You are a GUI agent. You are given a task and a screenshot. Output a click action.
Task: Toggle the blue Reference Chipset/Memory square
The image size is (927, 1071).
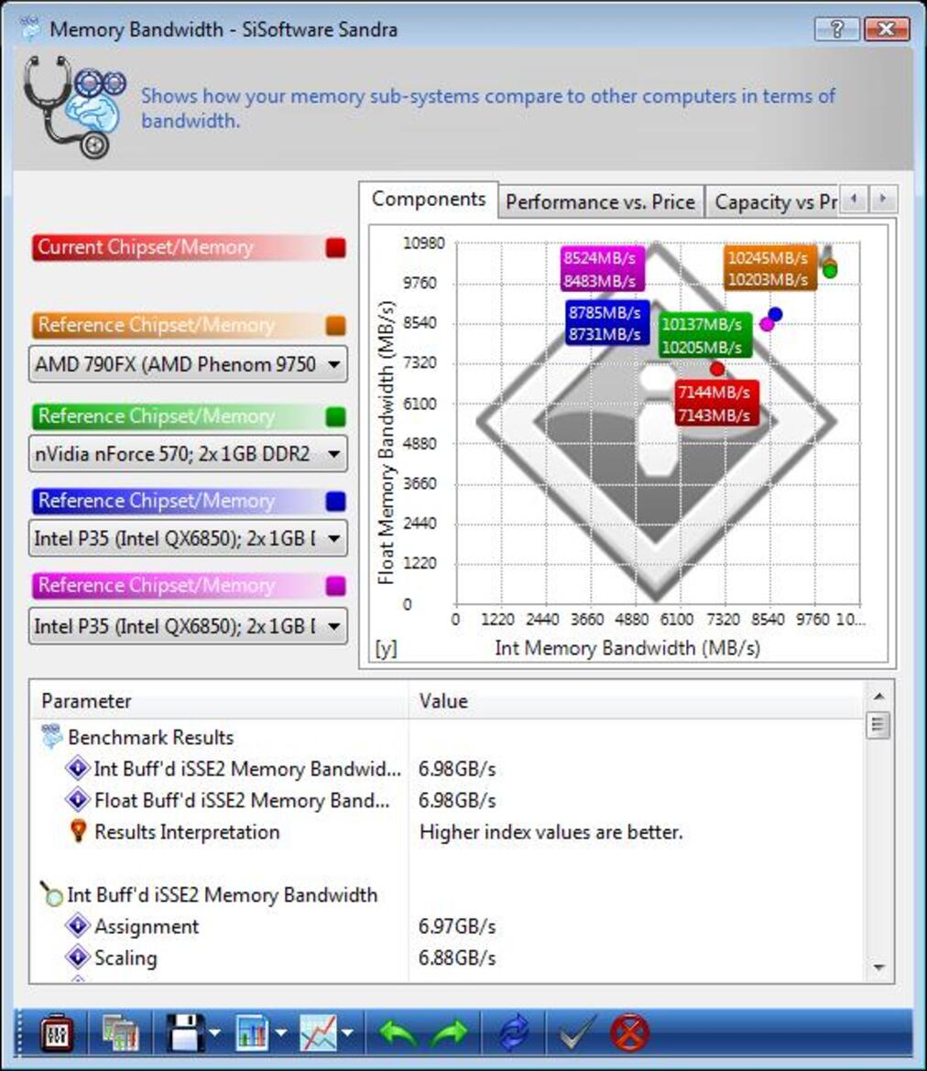[x=335, y=502]
